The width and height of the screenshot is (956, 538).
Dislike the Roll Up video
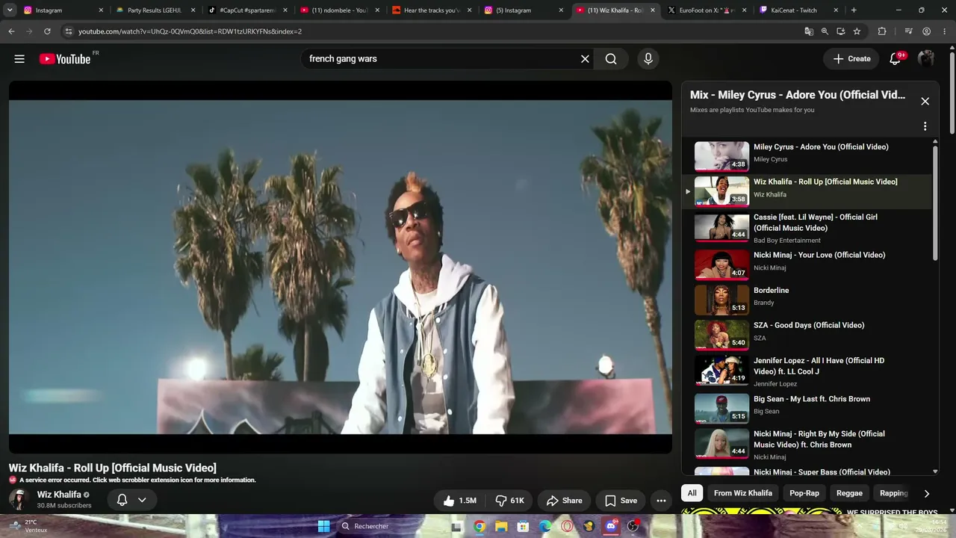(x=509, y=501)
